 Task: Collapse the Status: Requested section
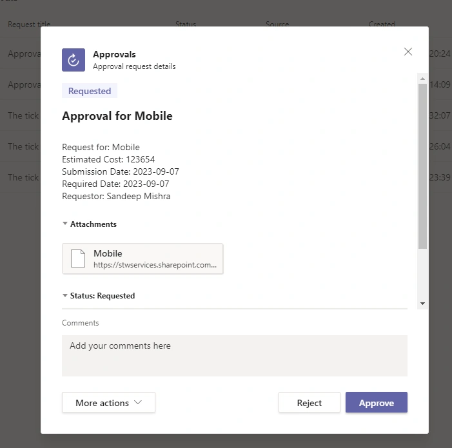point(65,296)
